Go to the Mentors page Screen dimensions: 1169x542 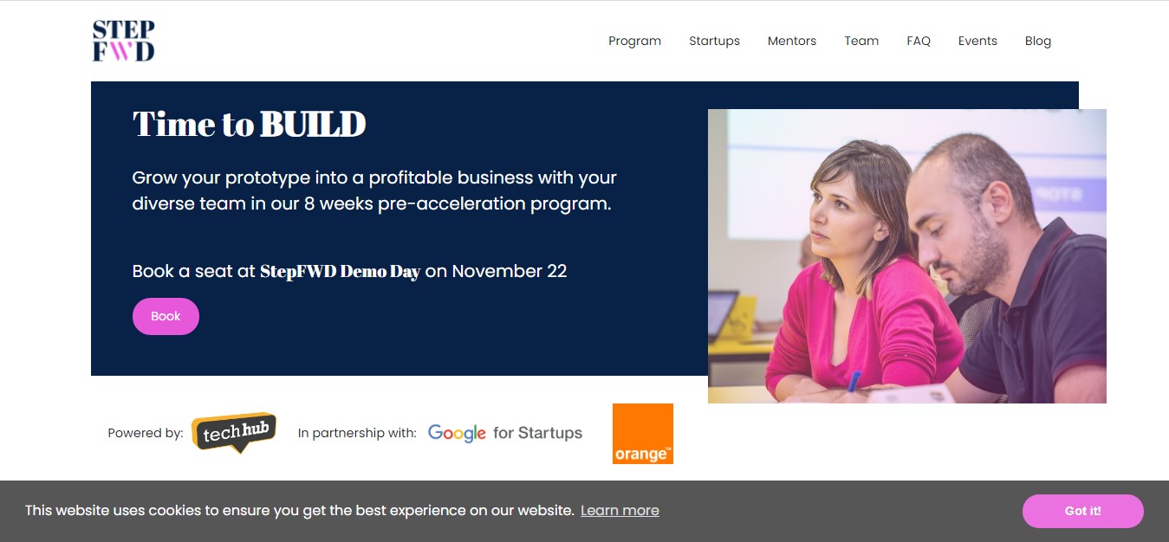792,41
